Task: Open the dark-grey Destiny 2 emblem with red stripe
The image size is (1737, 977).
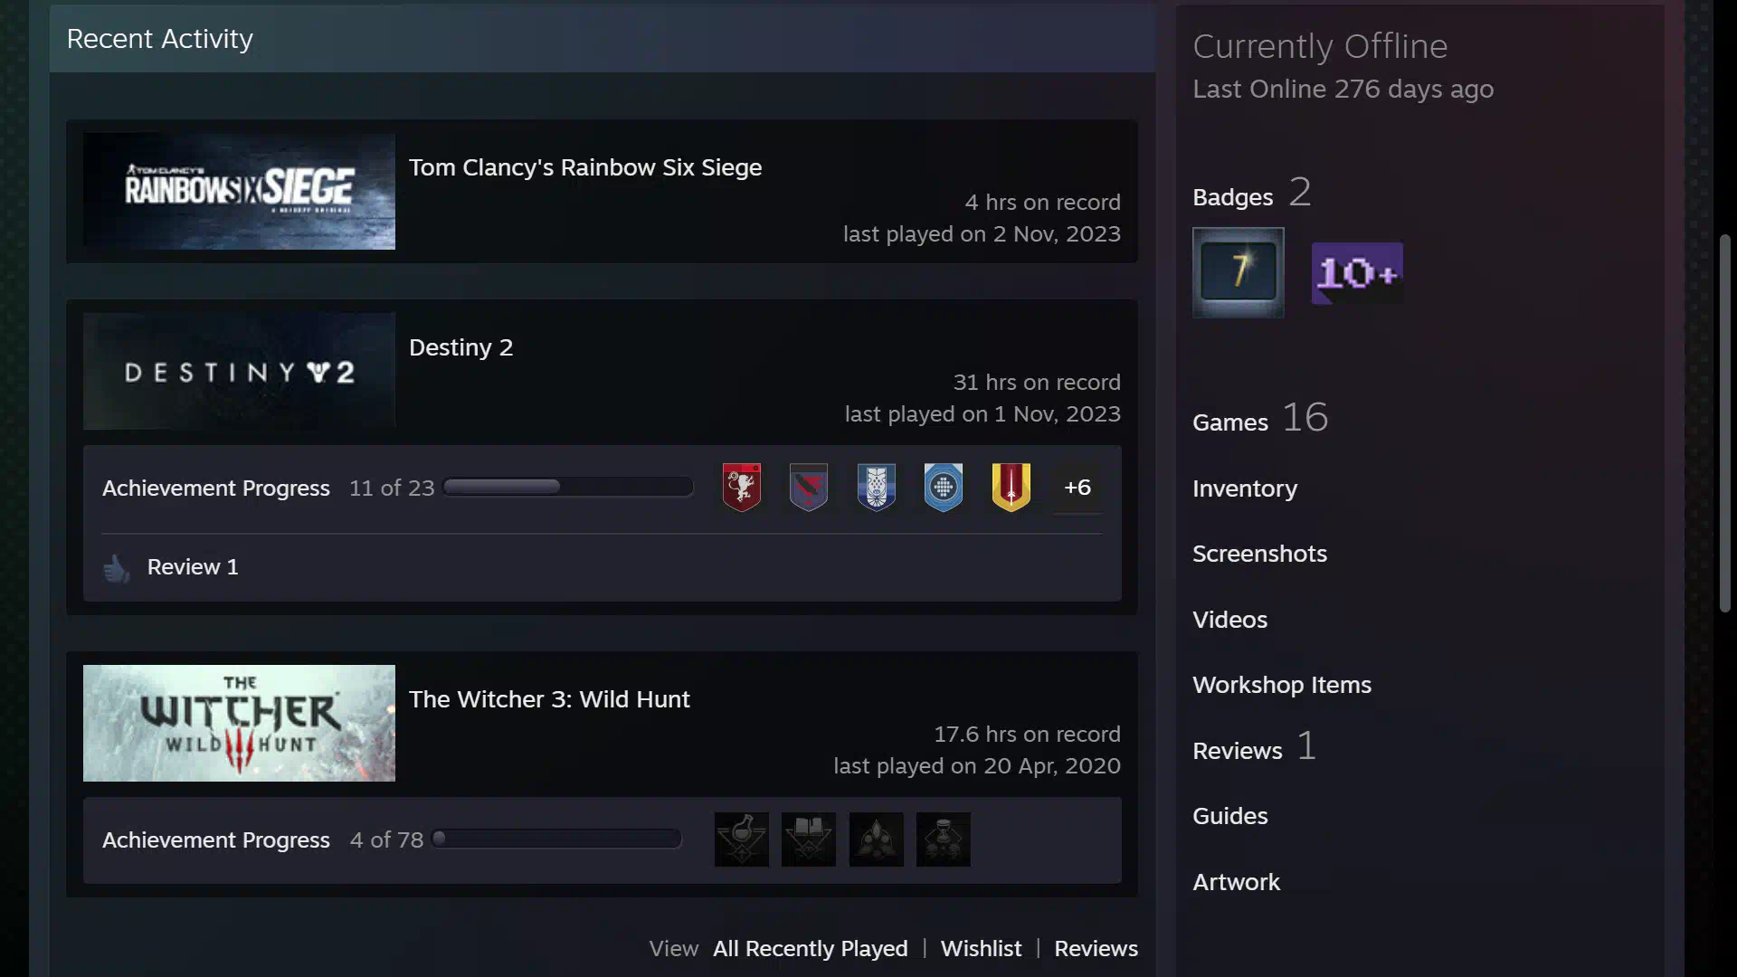Action: 809,488
